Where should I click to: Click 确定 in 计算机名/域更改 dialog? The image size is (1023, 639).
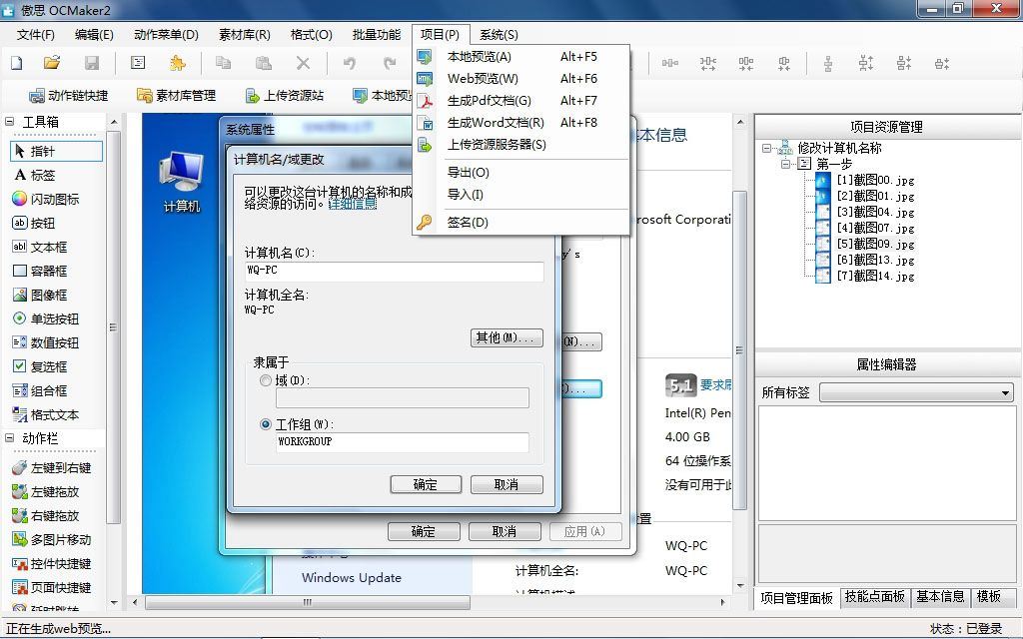[426, 484]
